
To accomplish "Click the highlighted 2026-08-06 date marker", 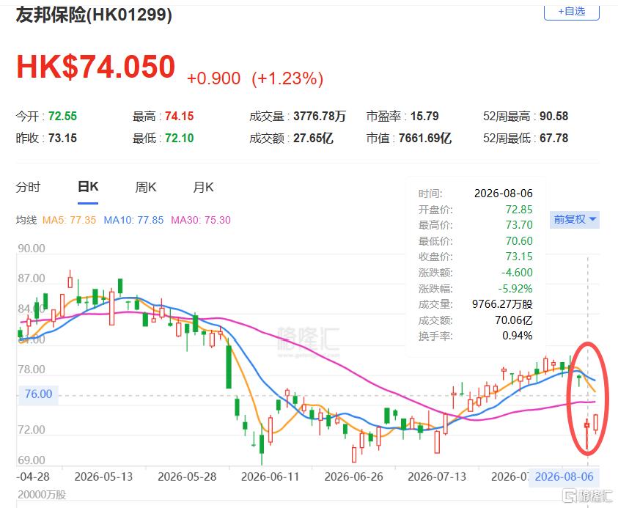I will click(564, 477).
